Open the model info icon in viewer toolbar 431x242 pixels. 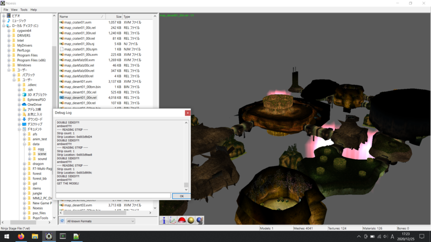coord(164,220)
